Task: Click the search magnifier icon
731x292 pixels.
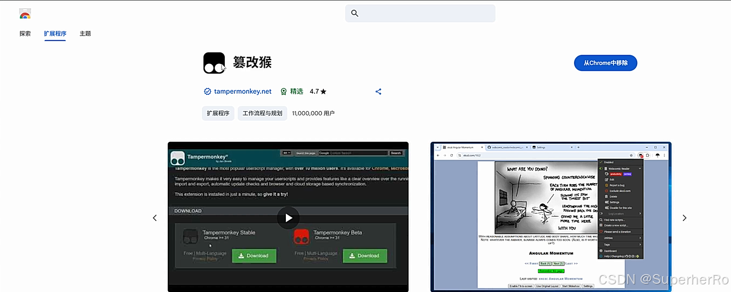Action: pos(355,14)
